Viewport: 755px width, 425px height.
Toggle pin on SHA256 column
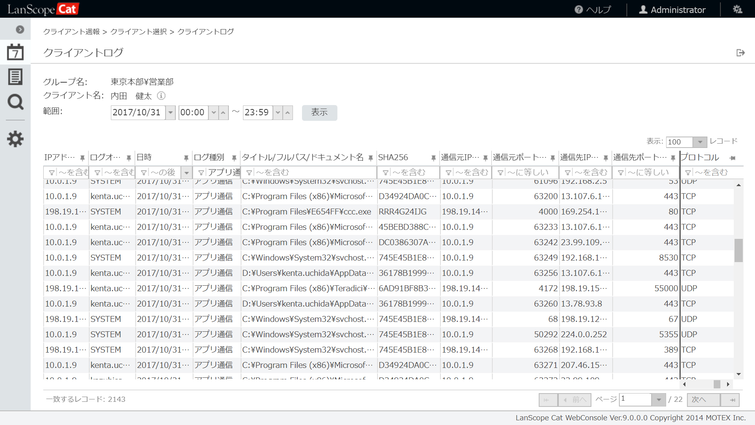(x=433, y=158)
